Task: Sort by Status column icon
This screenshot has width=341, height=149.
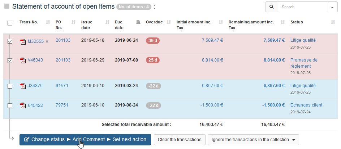Action: (x=333, y=22)
